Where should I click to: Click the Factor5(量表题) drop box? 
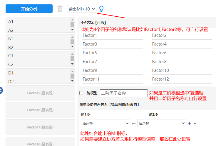click(40, 93)
